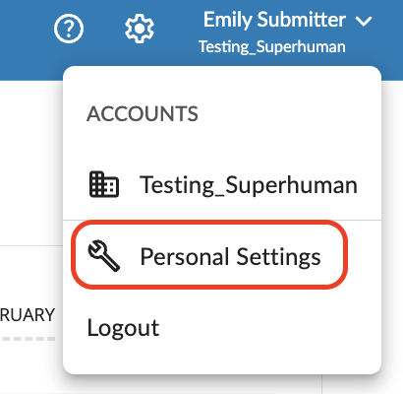Open the settings gear icon
The height and width of the screenshot is (394, 403).
coord(140,29)
